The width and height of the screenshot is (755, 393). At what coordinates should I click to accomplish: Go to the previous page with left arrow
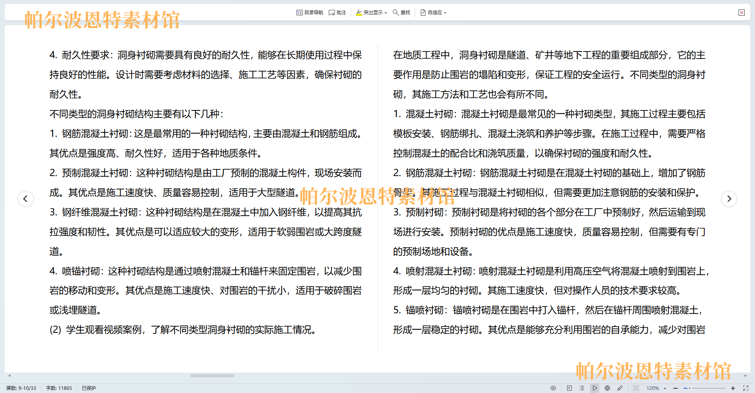point(26,198)
